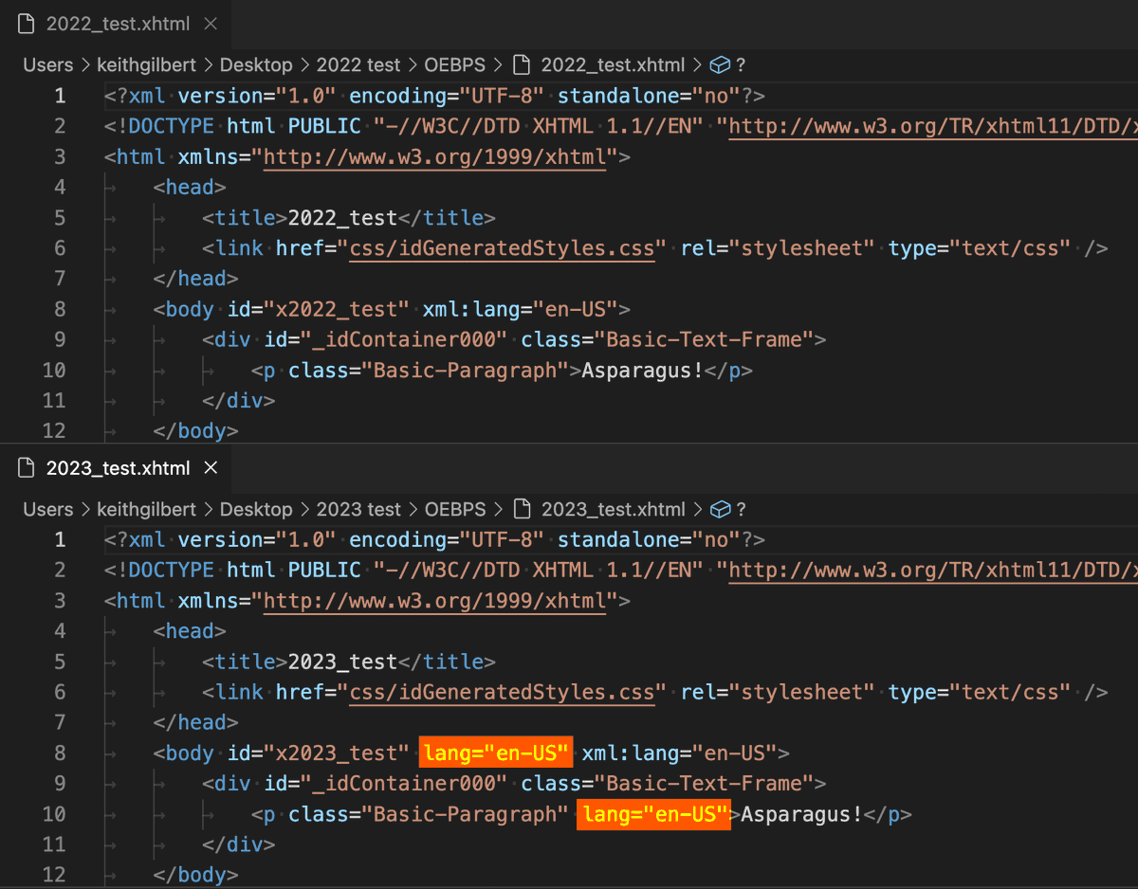Click line number 1 in top editor

click(x=60, y=96)
